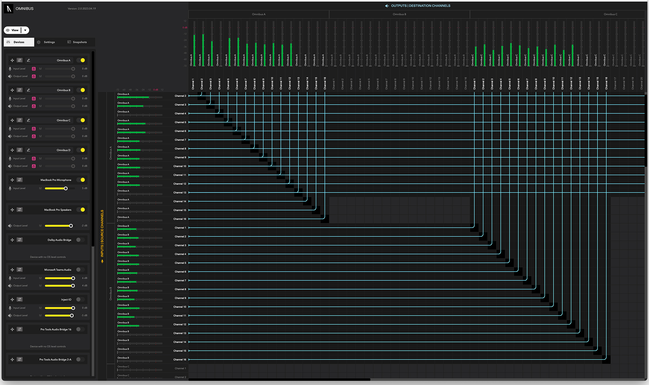Click Omnibus A Channel 2 to Channel 2 crosspoint
The image size is (649, 385).
202,96
